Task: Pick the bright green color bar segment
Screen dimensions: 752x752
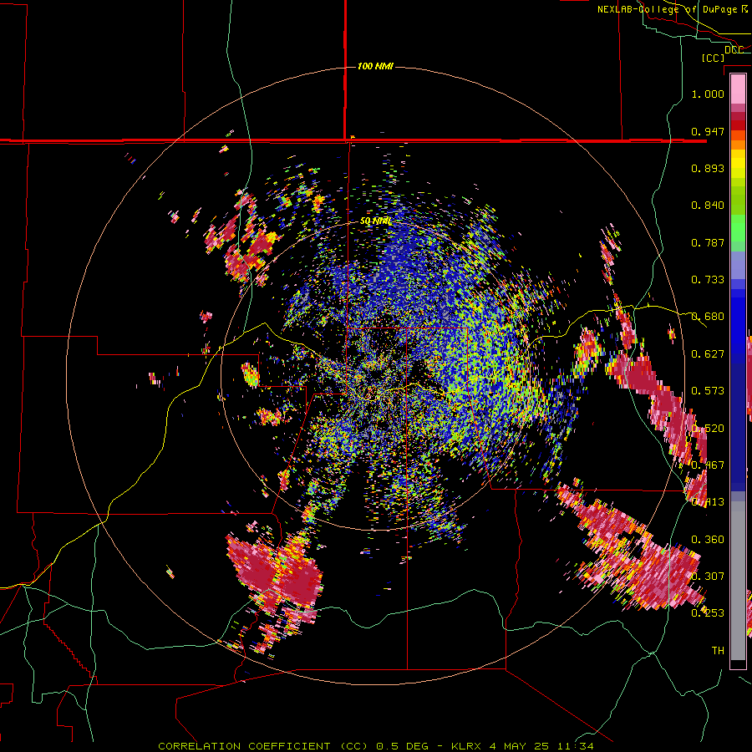Action: point(738,228)
